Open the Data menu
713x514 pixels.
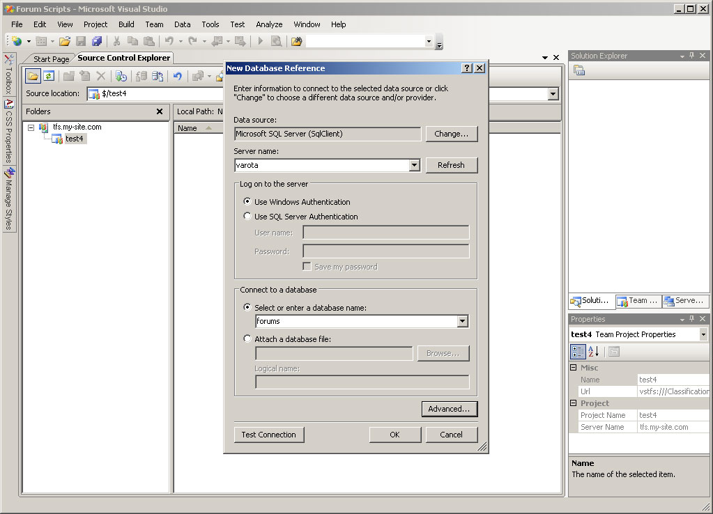183,24
